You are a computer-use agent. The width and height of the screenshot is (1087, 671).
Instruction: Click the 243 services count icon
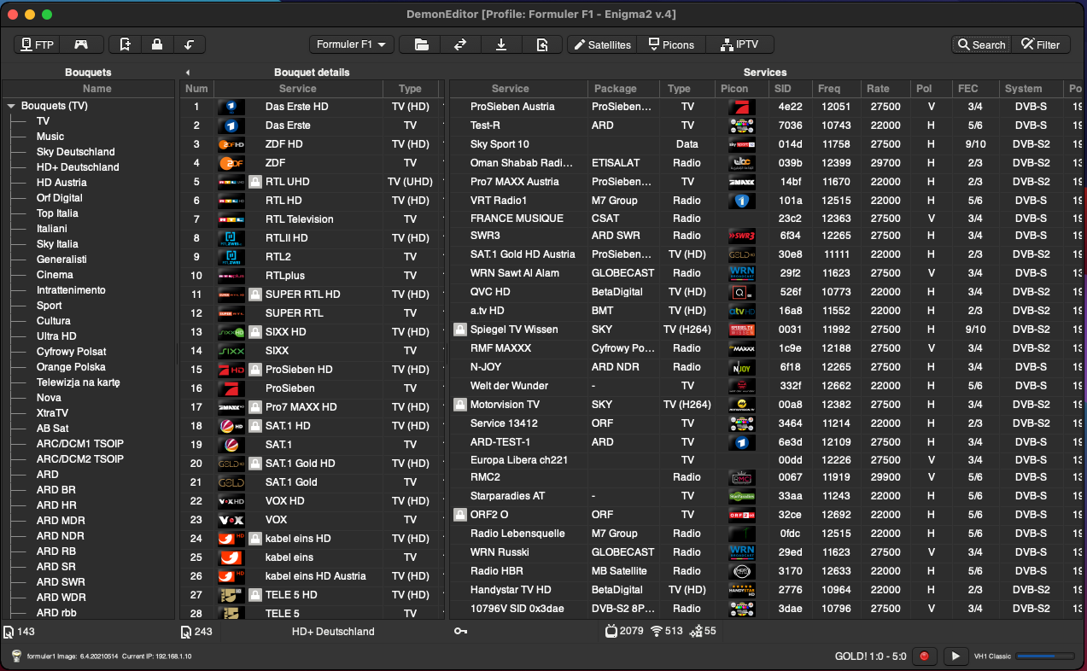pyautogui.click(x=186, y=632)
